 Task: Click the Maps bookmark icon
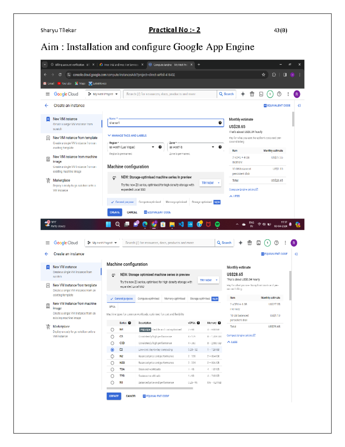click(x=76, y=83)
